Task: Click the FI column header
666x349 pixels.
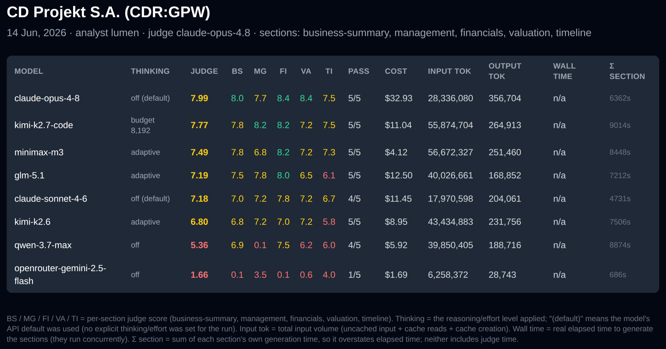Action: (x=283, y=71)
